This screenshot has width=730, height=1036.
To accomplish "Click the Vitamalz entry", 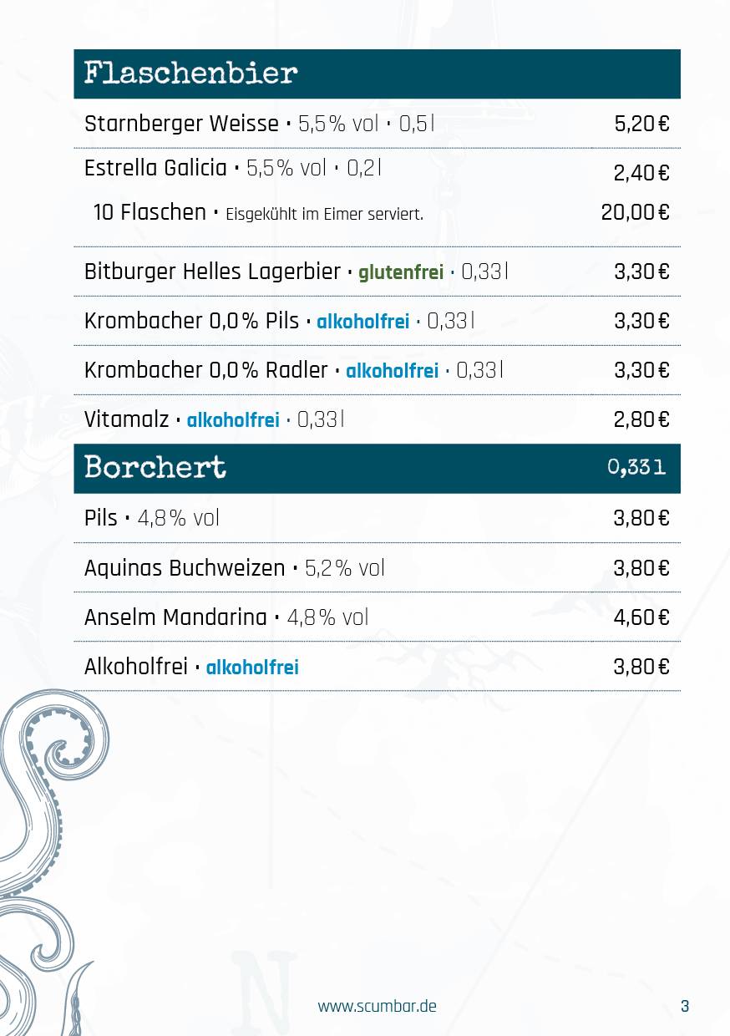I will tap(377, 419).
